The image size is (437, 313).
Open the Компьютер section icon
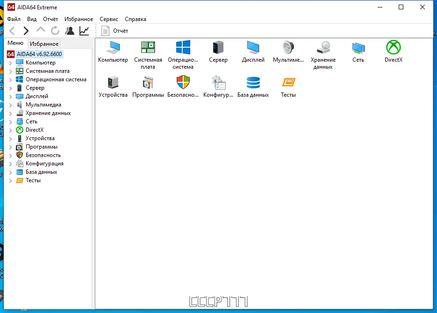113,49
